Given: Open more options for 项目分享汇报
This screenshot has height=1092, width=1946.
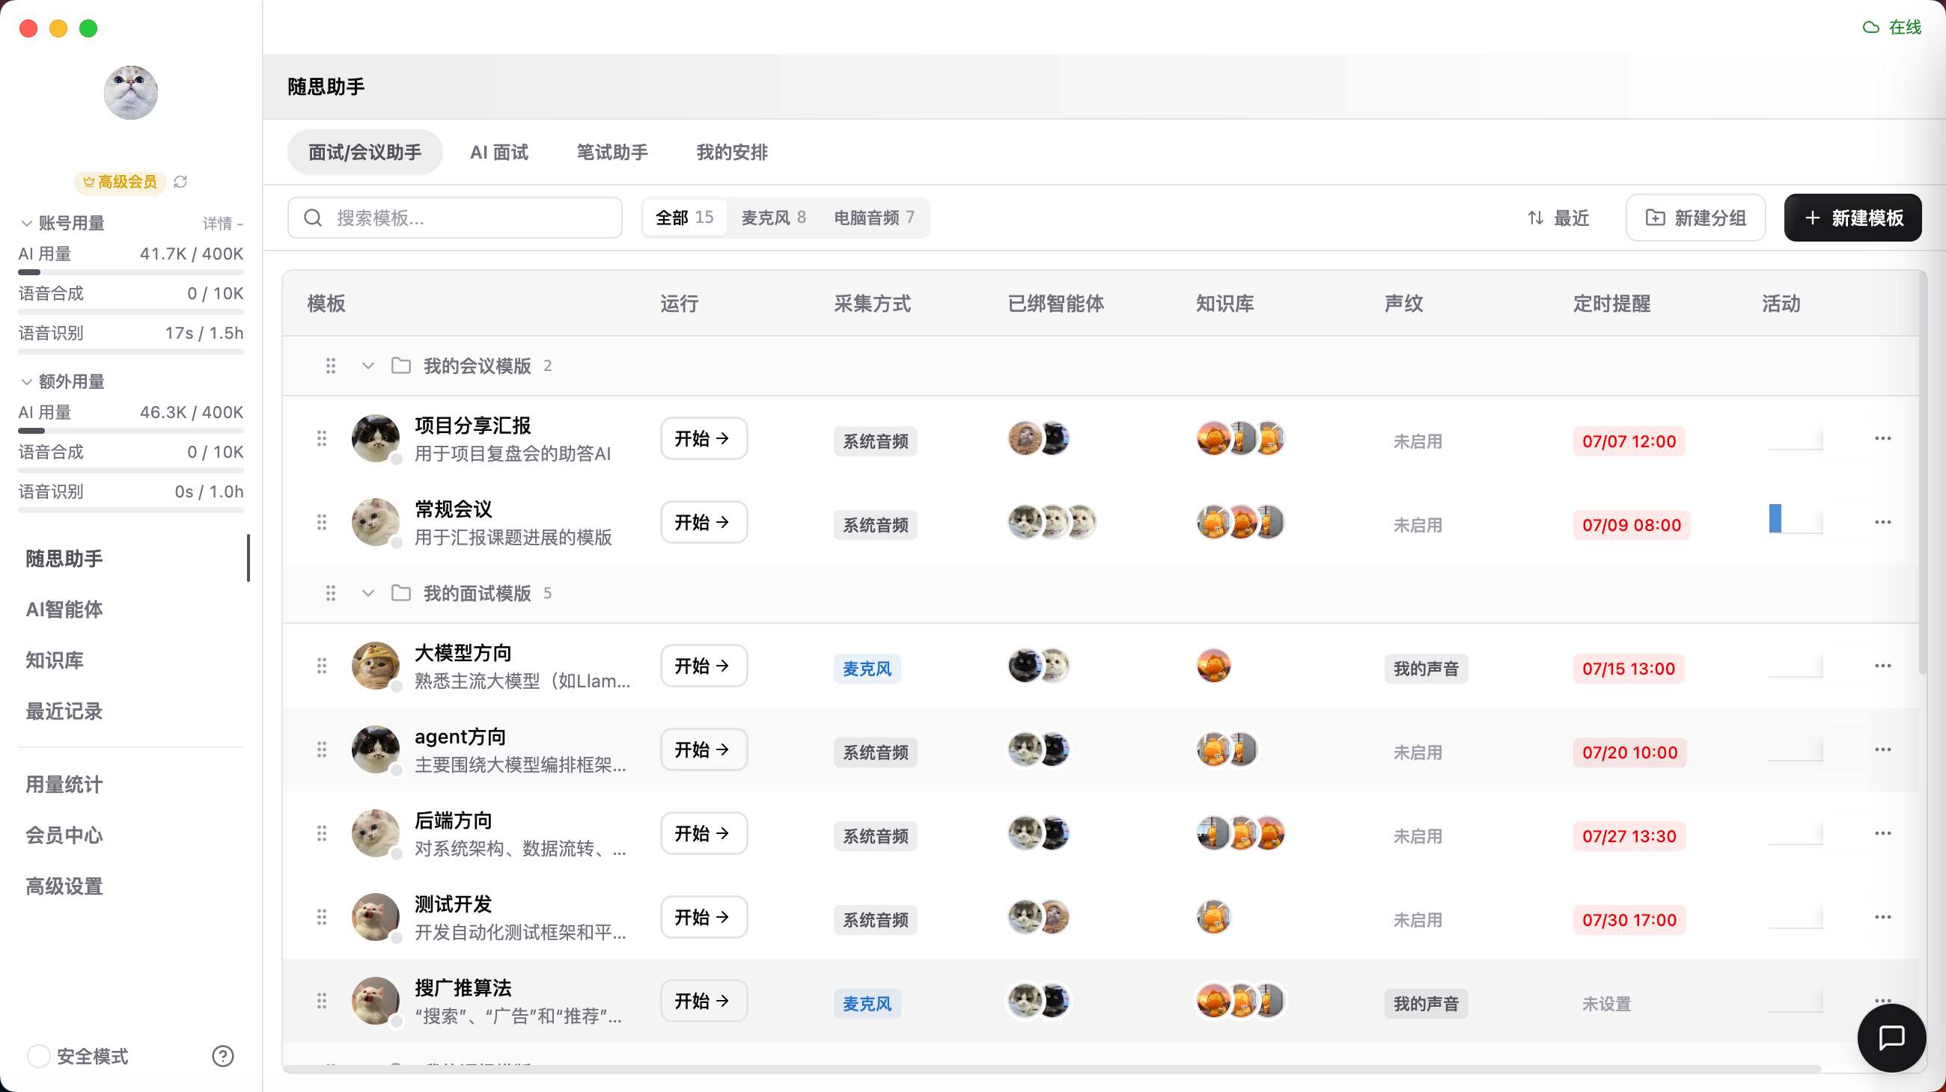Looking at the screenshot, I should [x=1882, y=438].
